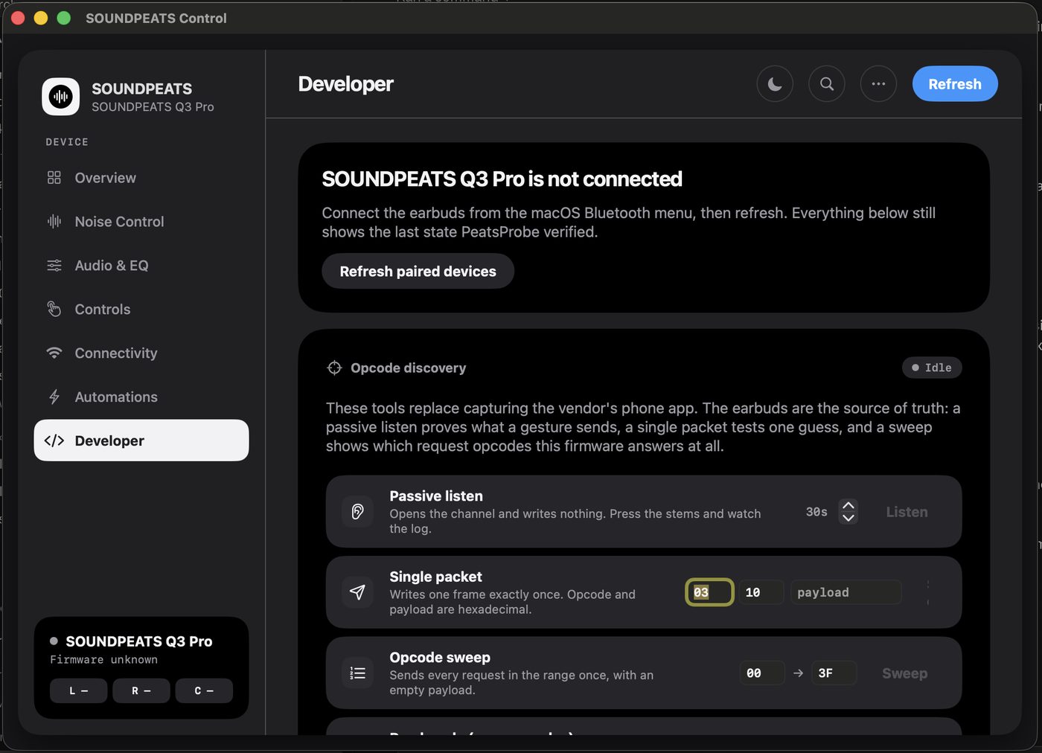The width and height of the screenshot is (1042, 753).
Task: Open the three-dots more options menu
Action: click(878, 84)
